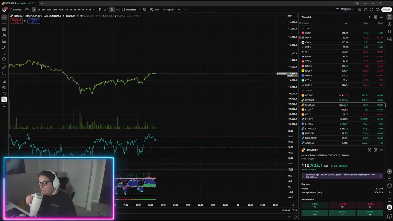This screenshot has height=221, width=393.
Task: Toggle the stay in drawing mode pencil
Action: [4, 87]
